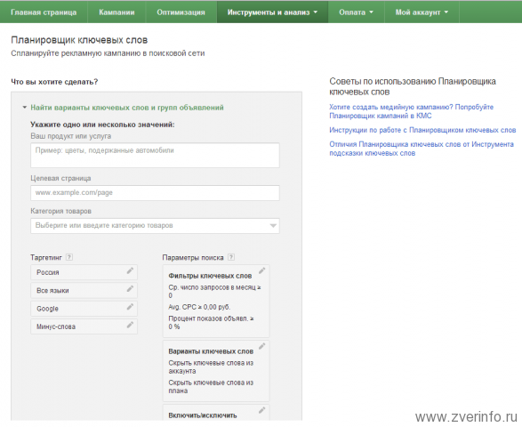This screenshot has width=522, height=427.
Task: Click Фильтры ключевых слов heading
Action: pyautogui.click(x=210, y=276)
